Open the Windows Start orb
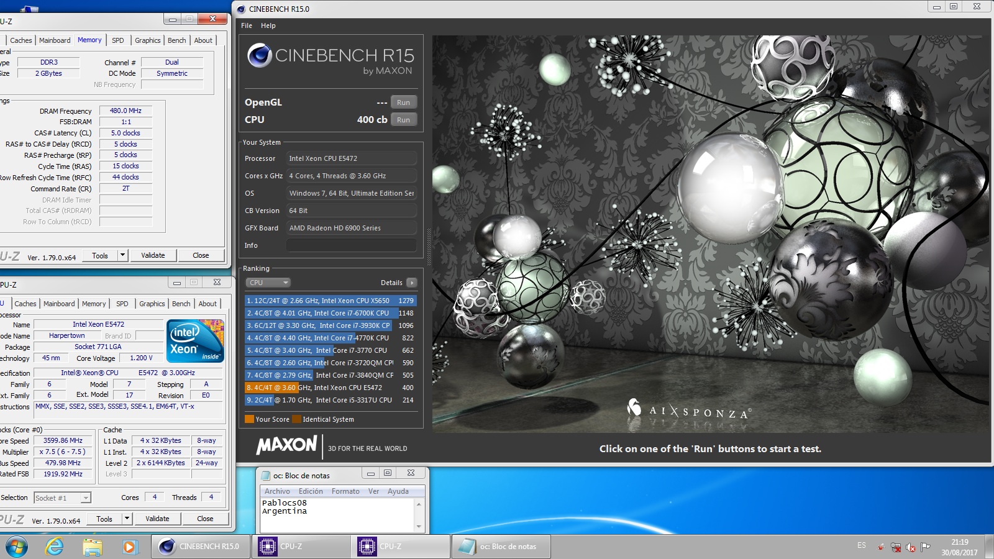994x559 pixels. 17,547
